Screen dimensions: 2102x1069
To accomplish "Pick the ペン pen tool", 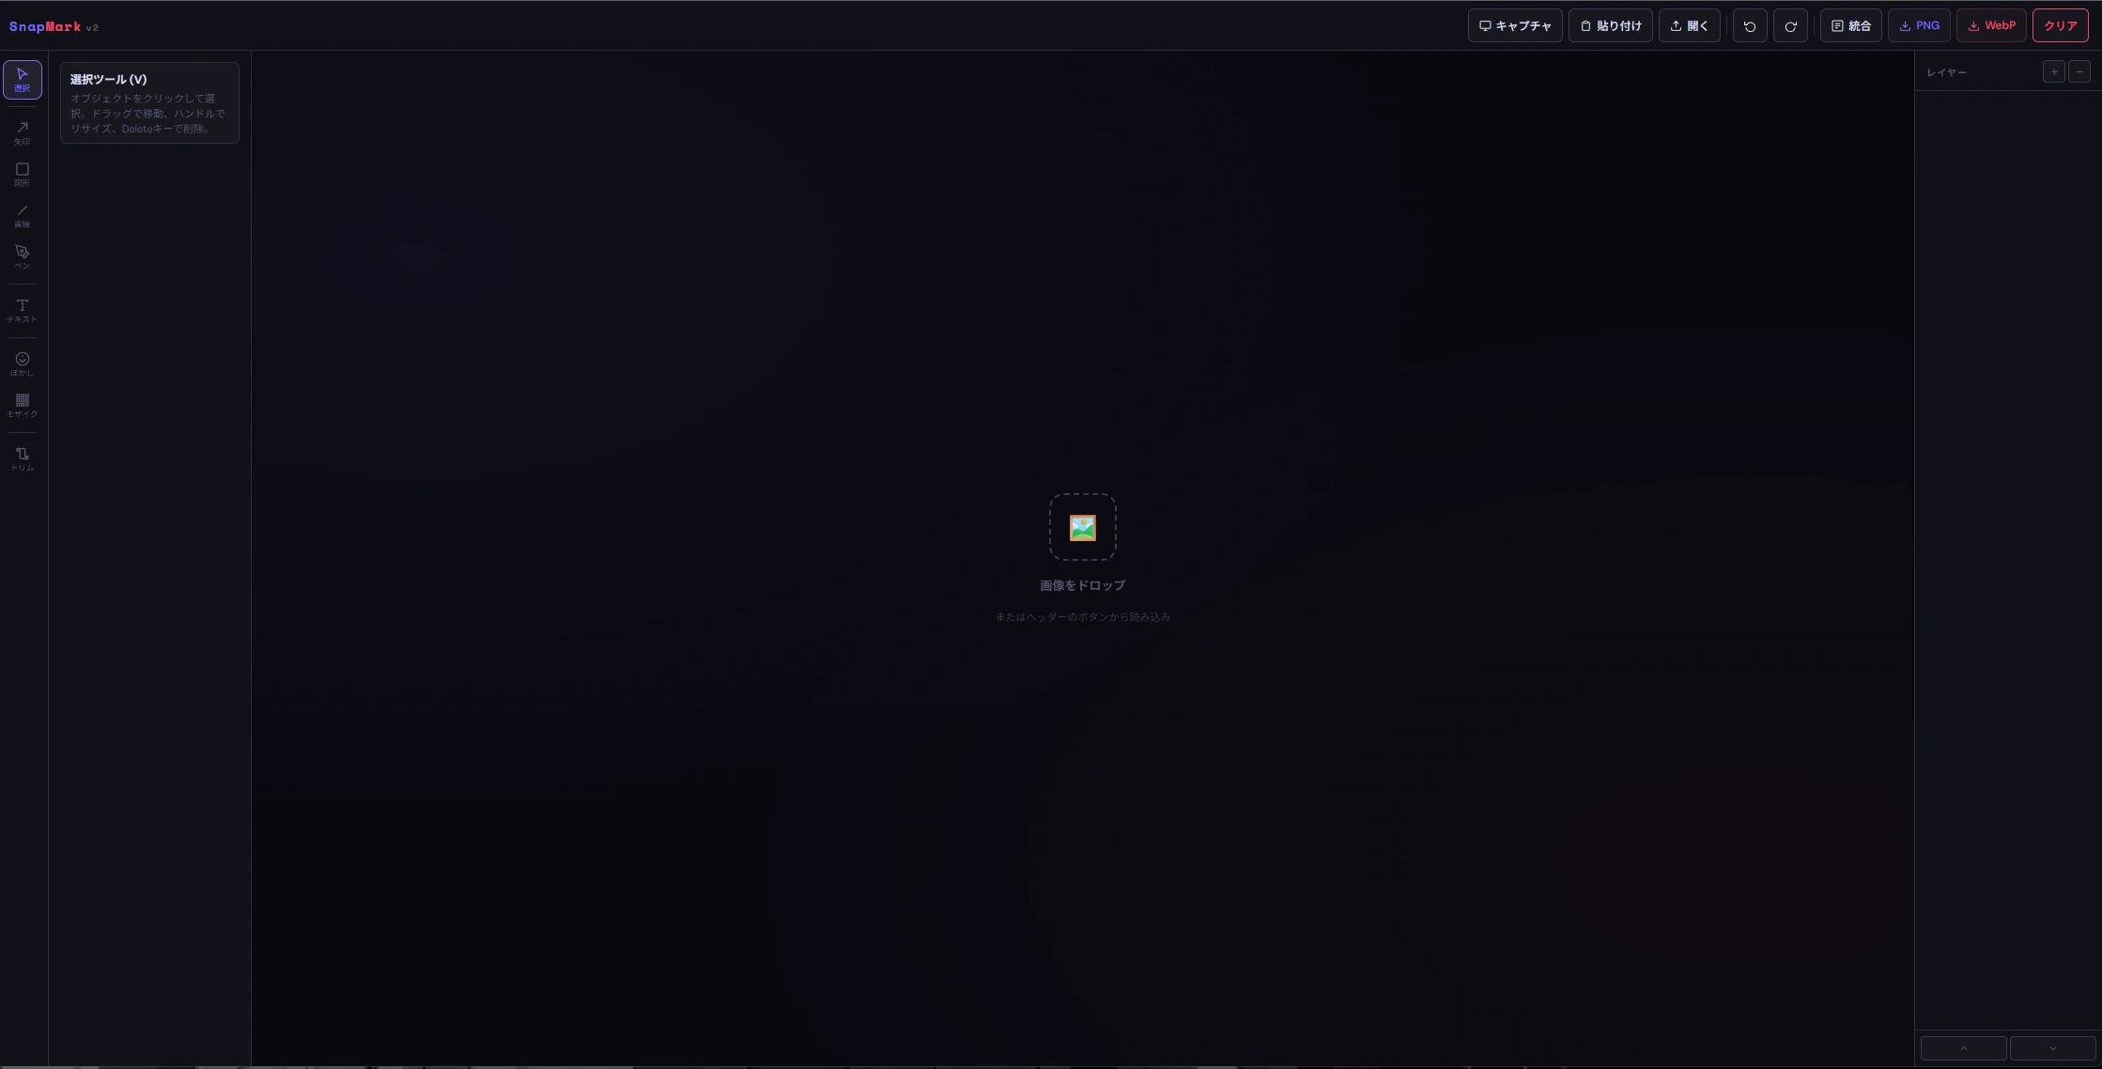I will point(22,256).
